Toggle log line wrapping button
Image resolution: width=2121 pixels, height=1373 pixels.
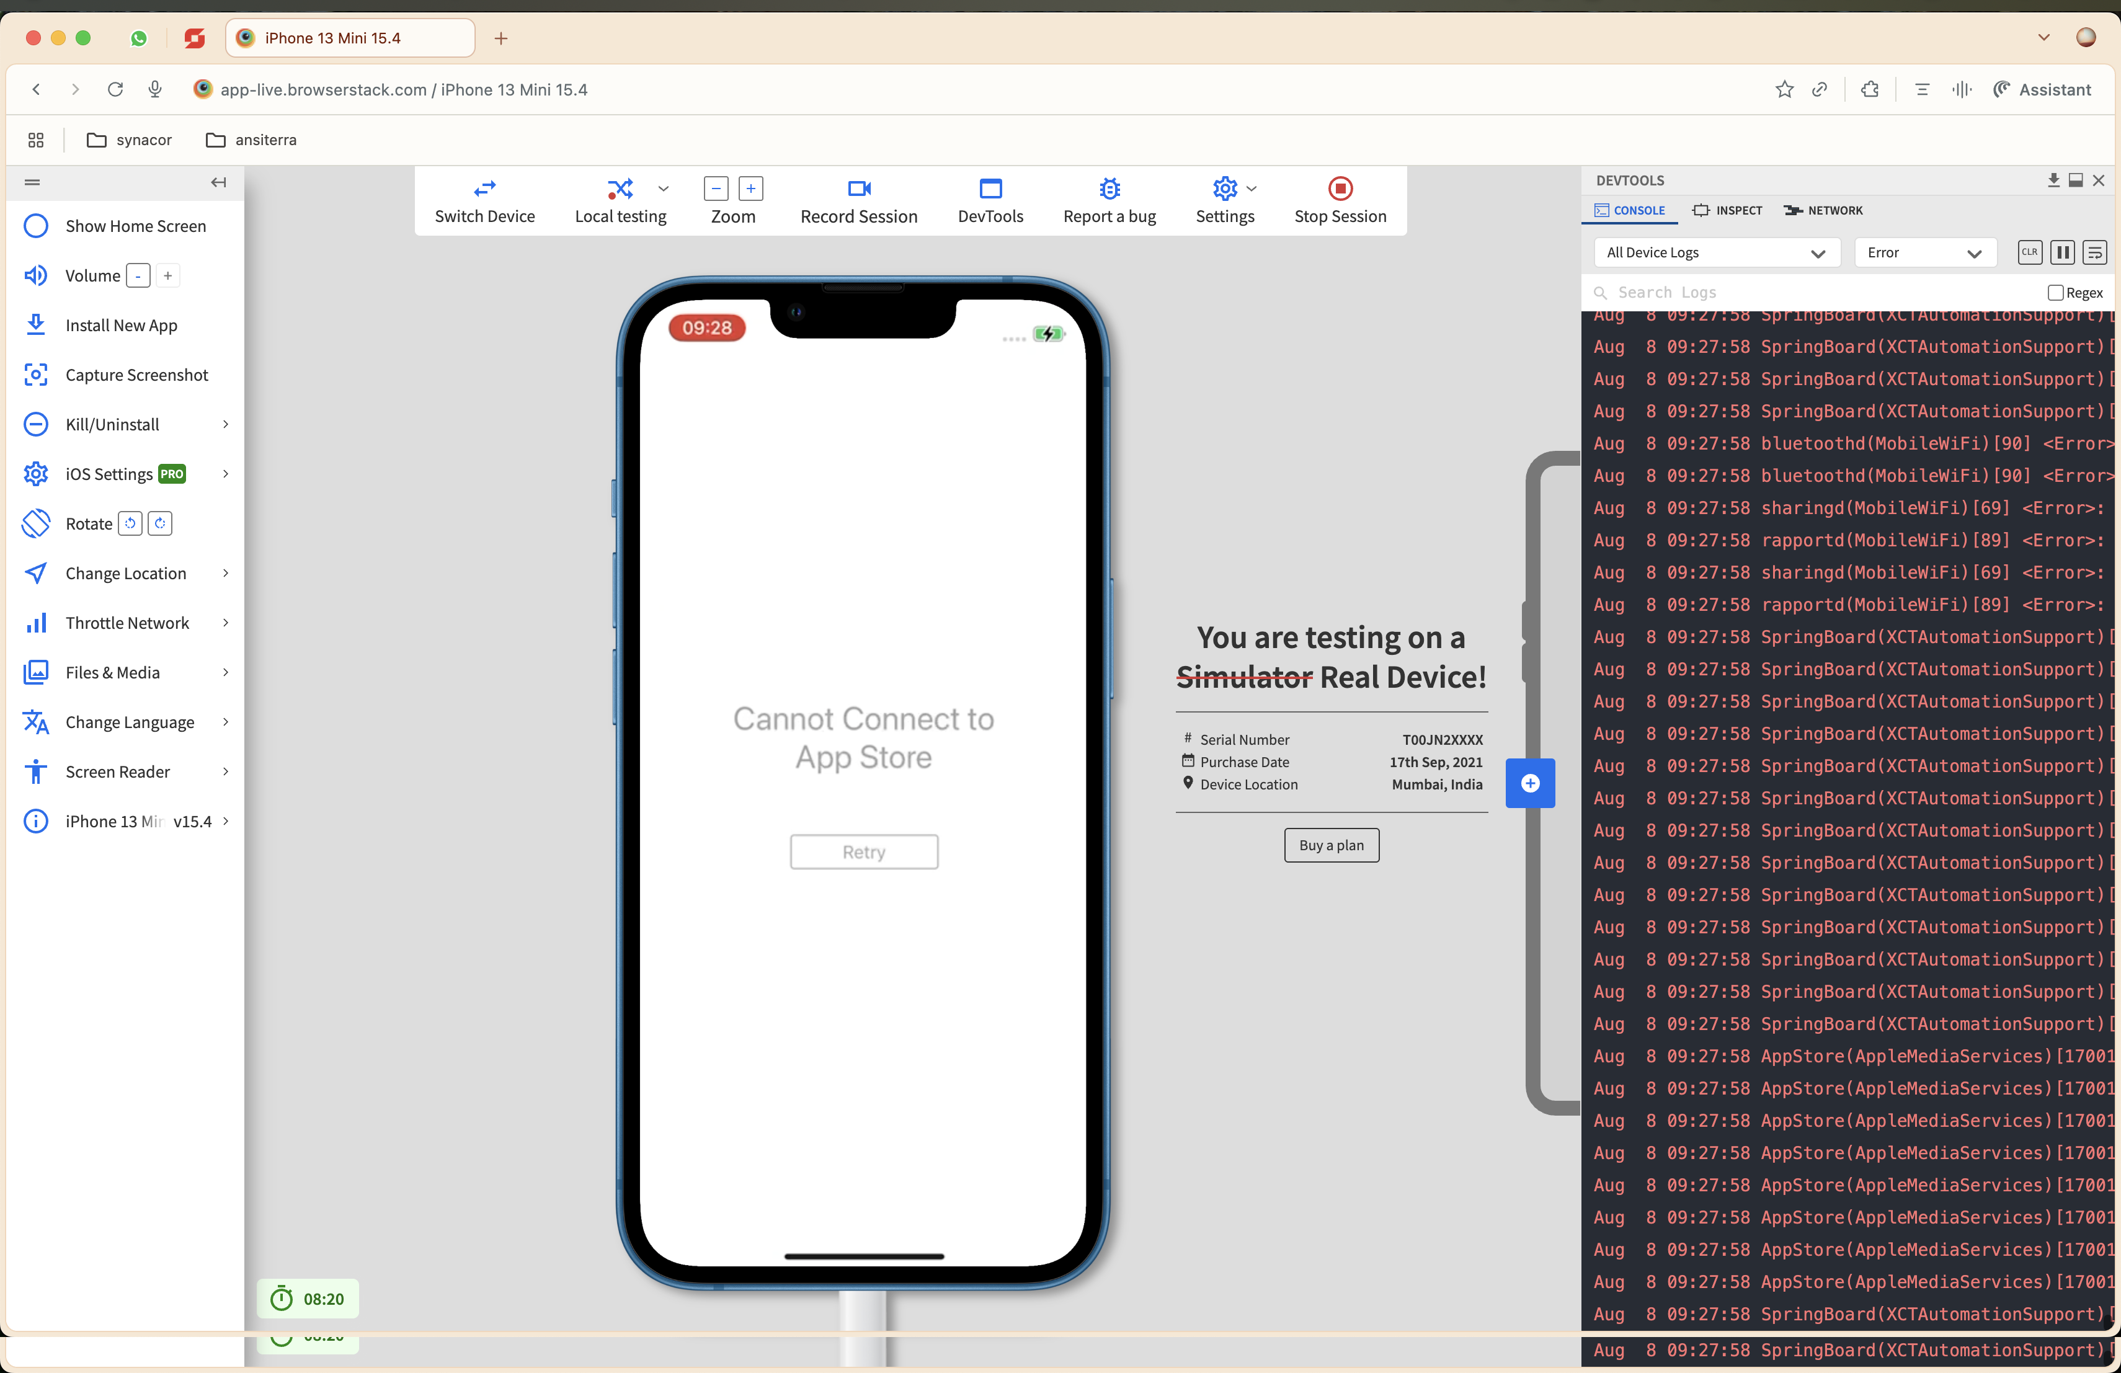2094,252
